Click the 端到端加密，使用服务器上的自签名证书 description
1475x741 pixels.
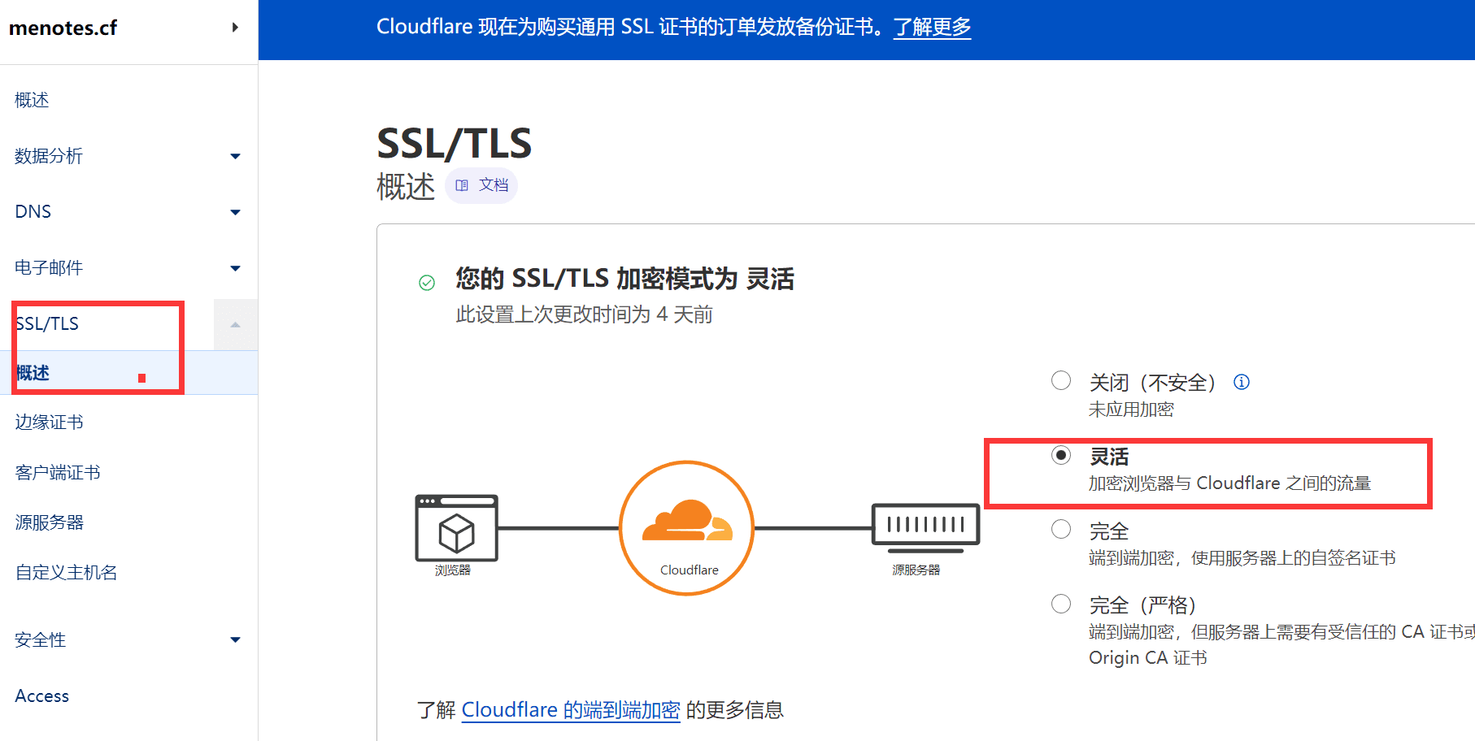click(1242, 557)
